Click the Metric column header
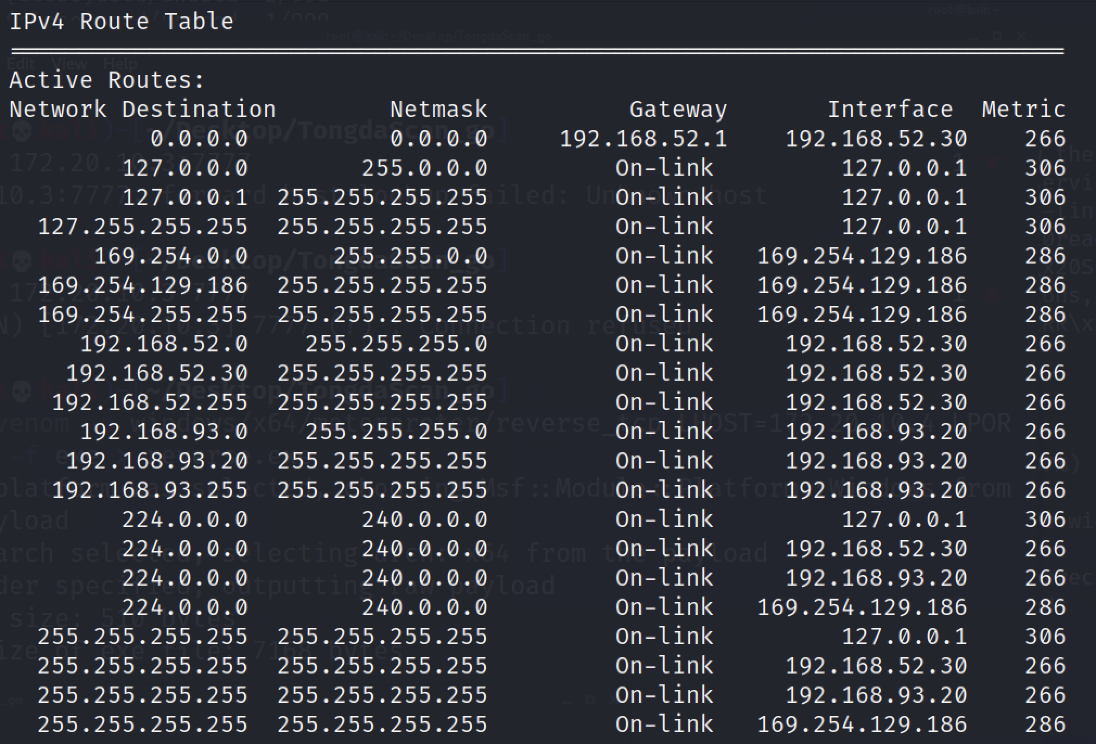Screen dimensions: 1096x744 coord(1023,110)
